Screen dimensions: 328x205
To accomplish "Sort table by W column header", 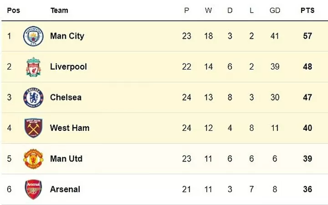I will pyautogui.click(x=208, y=10).
